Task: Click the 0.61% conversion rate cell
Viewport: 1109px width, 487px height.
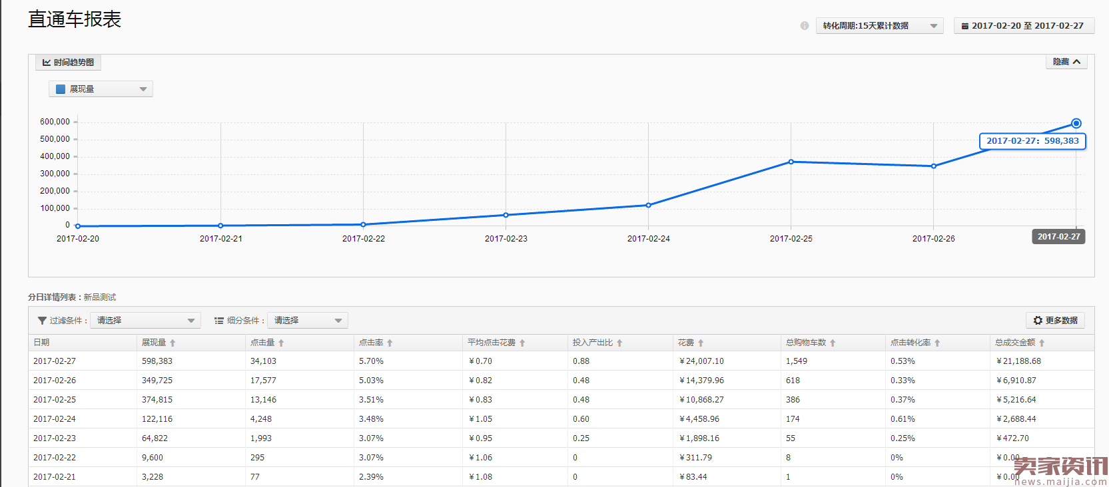Action: pos(903,419)
